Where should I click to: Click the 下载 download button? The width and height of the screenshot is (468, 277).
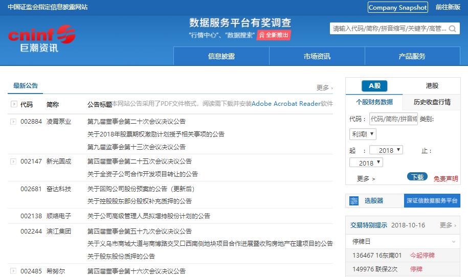point(417,177)
